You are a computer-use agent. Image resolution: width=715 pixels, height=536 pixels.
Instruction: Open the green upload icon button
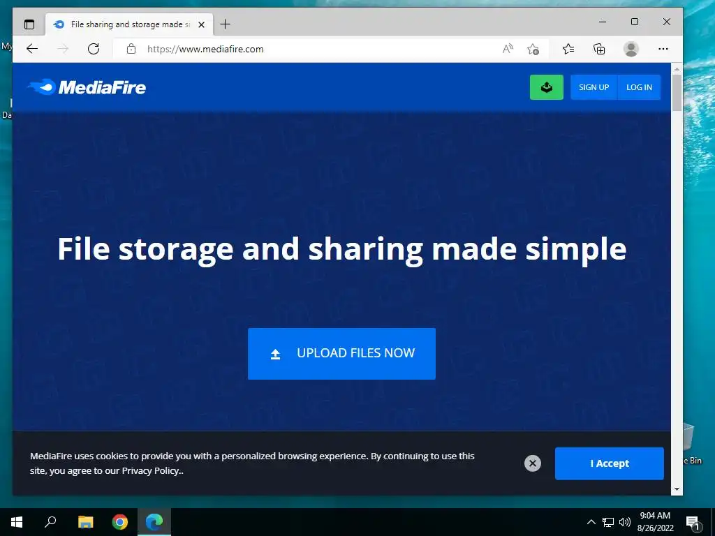[546, 87]
